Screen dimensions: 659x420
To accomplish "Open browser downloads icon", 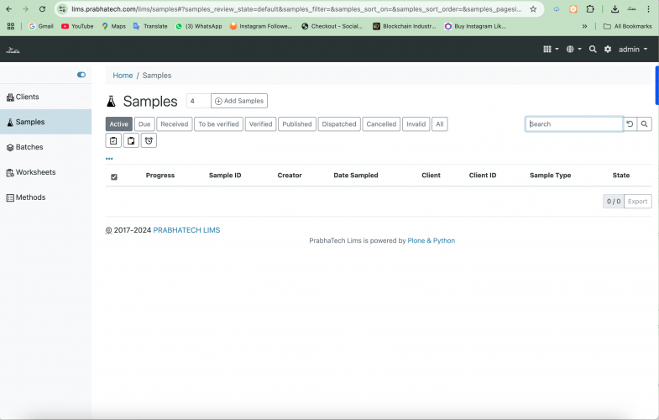I will point(615,9).
